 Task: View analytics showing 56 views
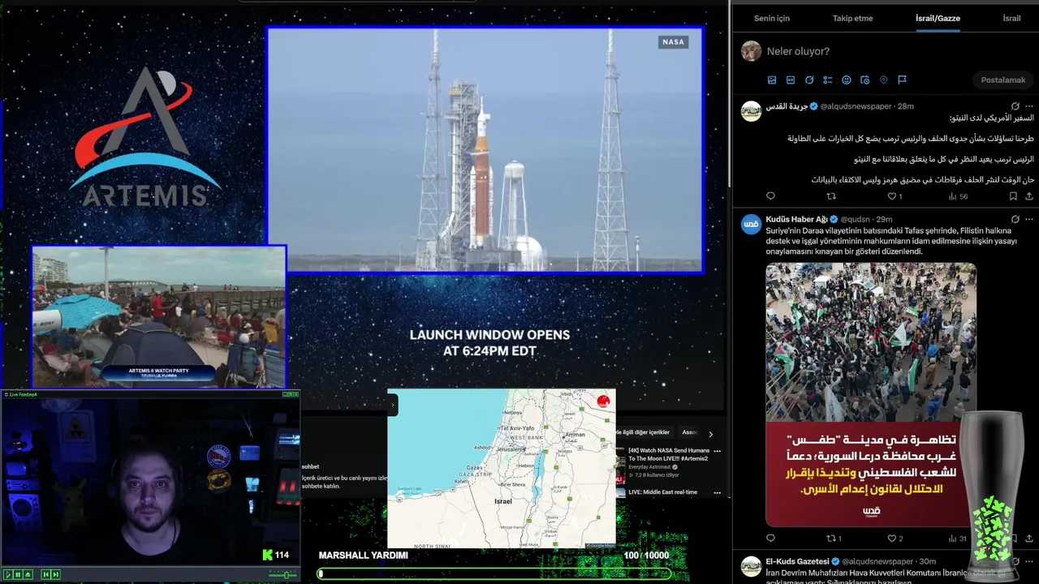(x=959, y=196)
